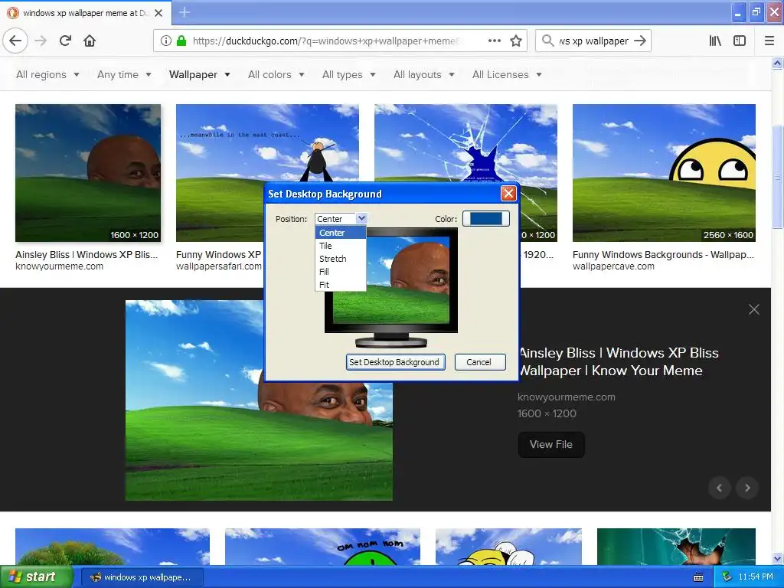Open the page actions three-dot menu

pos(494,41)
